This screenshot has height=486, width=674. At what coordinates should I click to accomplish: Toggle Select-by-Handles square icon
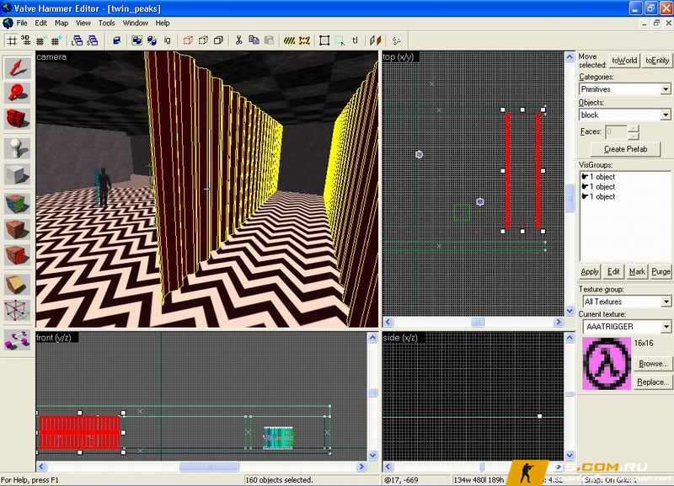[324, 40]
